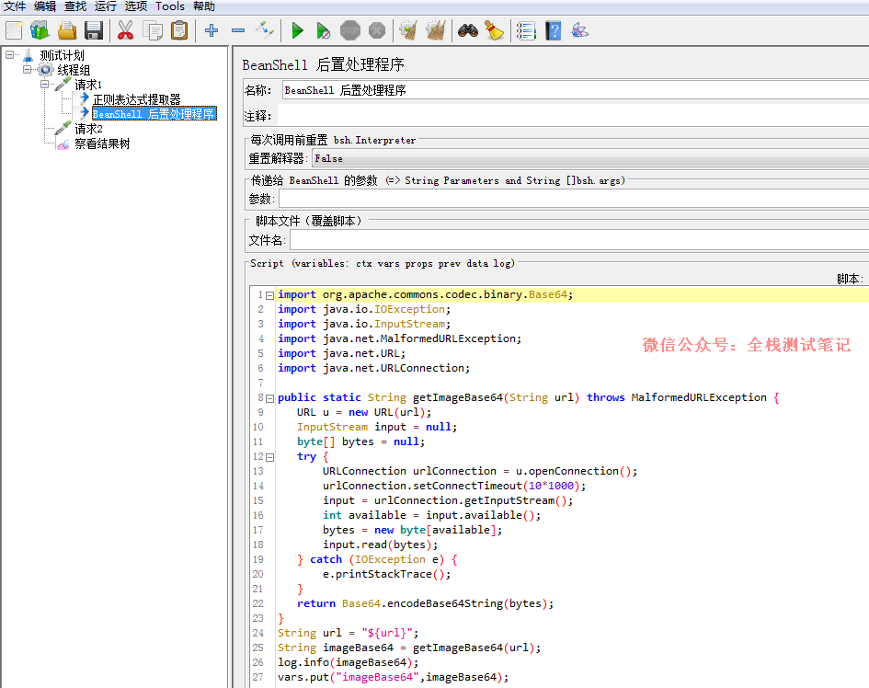The width and height of the screenshot is (869, 688).
Task: Open the Templates icon in toolbar
Action: (x=40, y=30)
